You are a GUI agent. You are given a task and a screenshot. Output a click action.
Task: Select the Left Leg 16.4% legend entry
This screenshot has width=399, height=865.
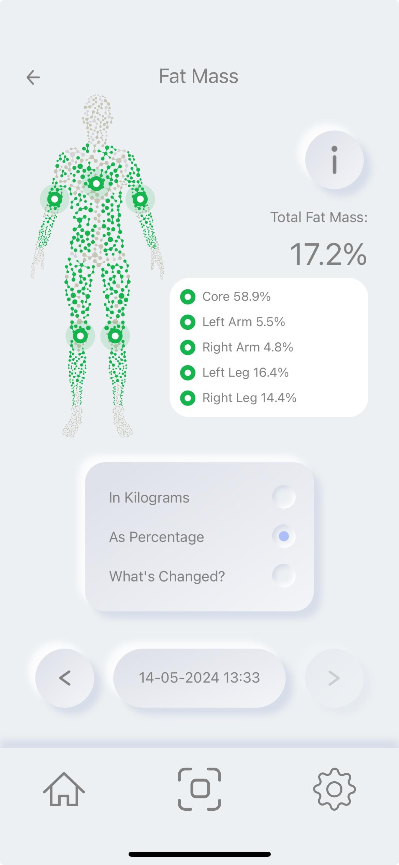(245, 372)
